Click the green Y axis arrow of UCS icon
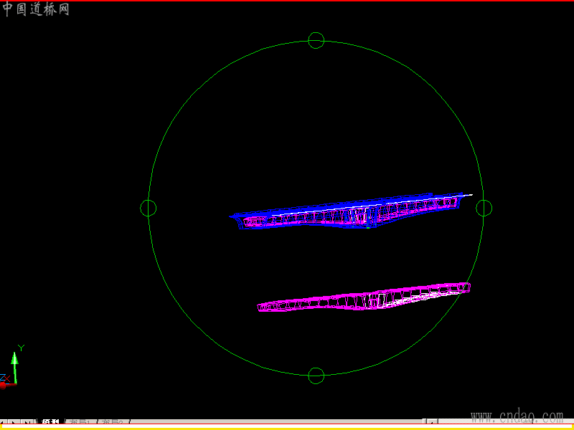Viewport: 574px width, 430px height. (x=14, y=367)
